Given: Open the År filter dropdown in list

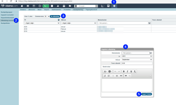Looking at the screenshot, I should tap(42, 23).
